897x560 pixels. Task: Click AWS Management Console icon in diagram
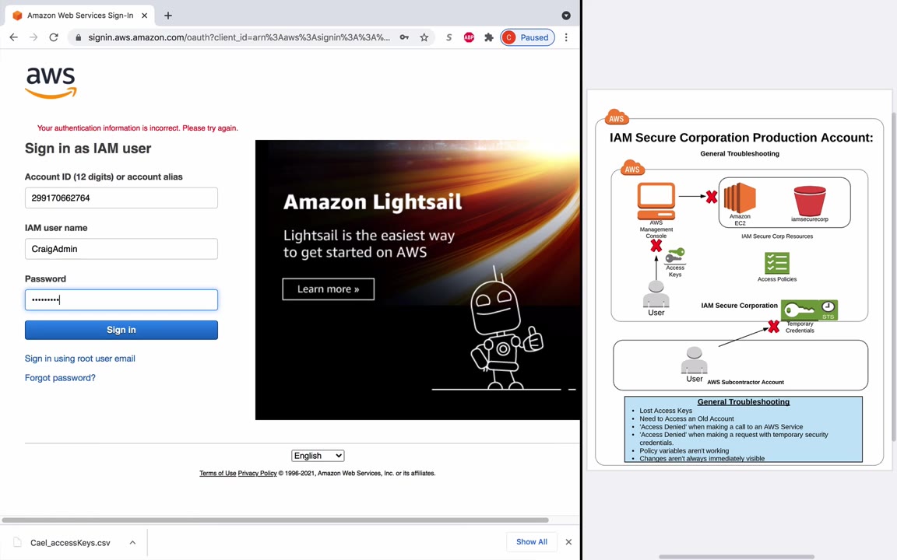656,201
